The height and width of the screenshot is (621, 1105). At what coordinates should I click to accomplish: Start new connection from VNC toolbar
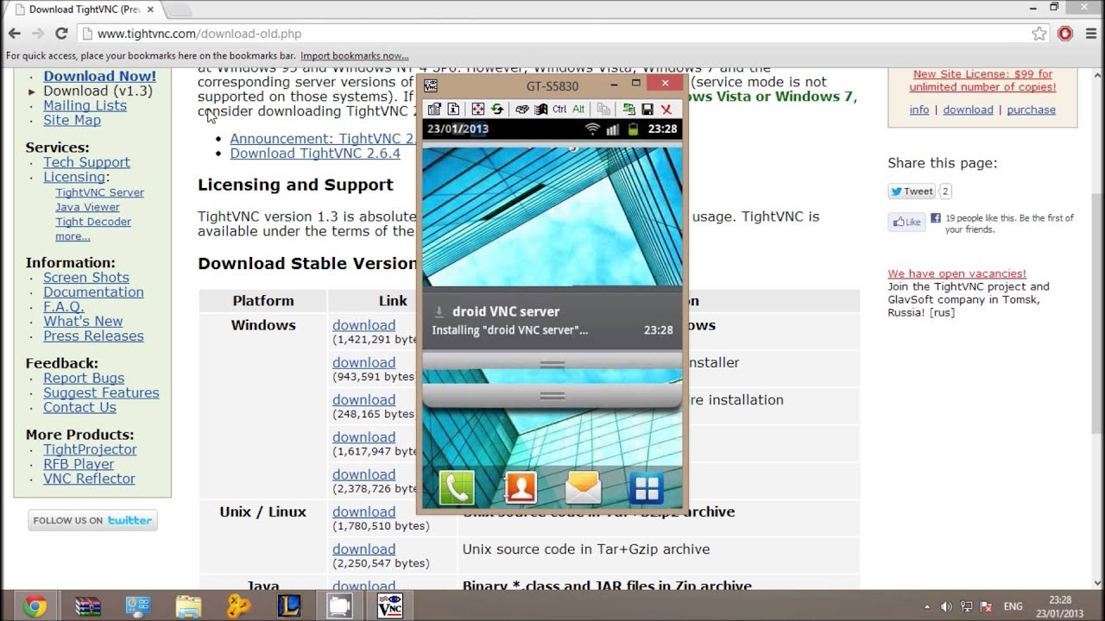pyautogui.click(x=628, y=110)
